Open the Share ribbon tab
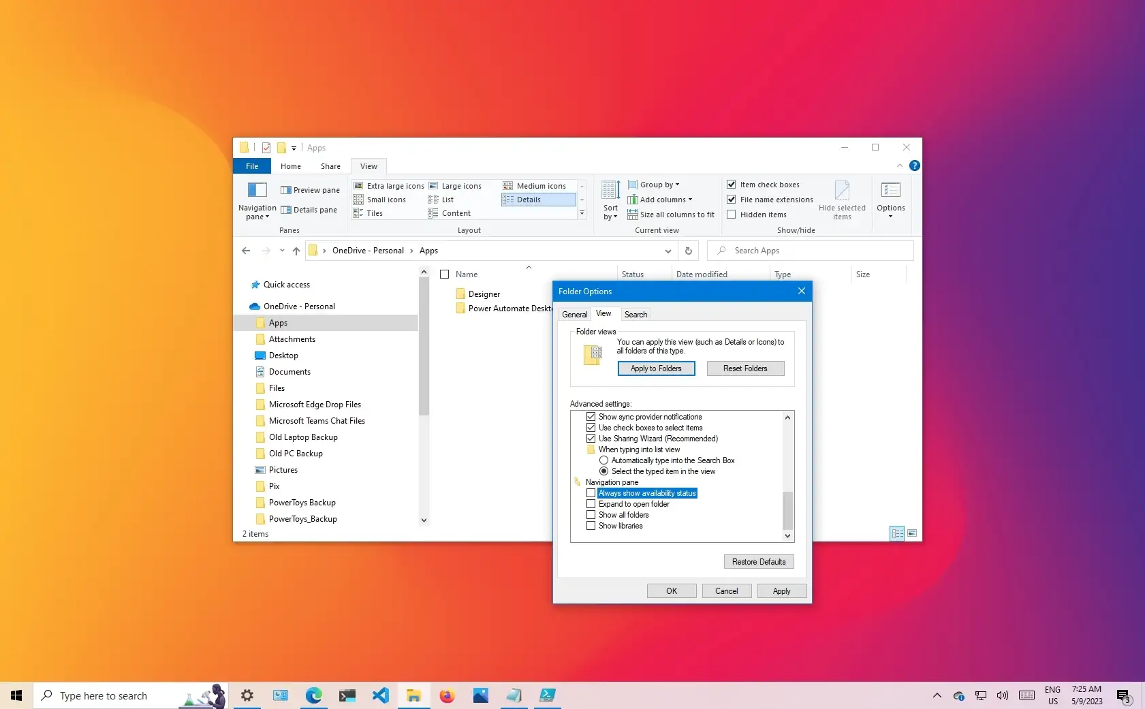 [330, 166]
